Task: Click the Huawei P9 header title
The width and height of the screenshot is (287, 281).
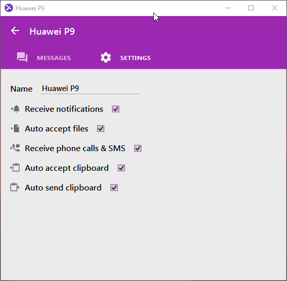Action: pos(52,32)
